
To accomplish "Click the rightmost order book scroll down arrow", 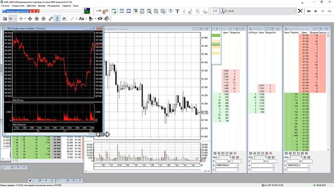I will [x=328, y=150].
